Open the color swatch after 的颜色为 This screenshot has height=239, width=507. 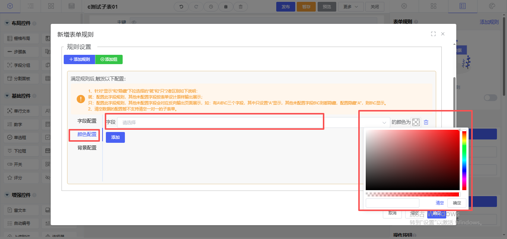click(416, 122)
